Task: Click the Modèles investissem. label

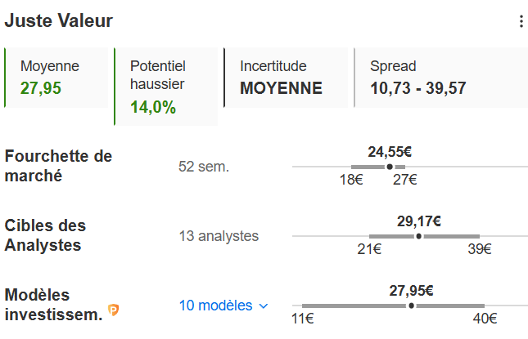Action: tap(53, 304)
